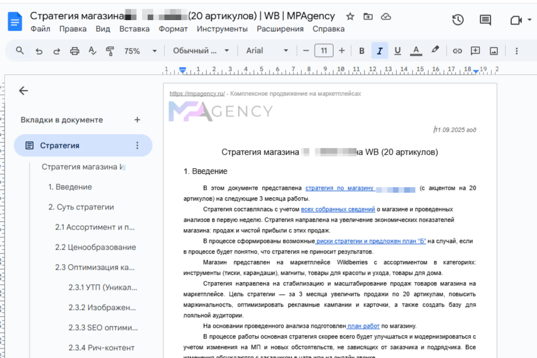Open Arial font dropdown
Image resolution: width=537 pixels, height=358 pixels.
coord(267,51)
